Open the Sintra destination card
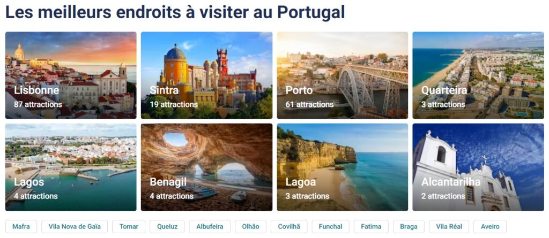 click(206, 75)
